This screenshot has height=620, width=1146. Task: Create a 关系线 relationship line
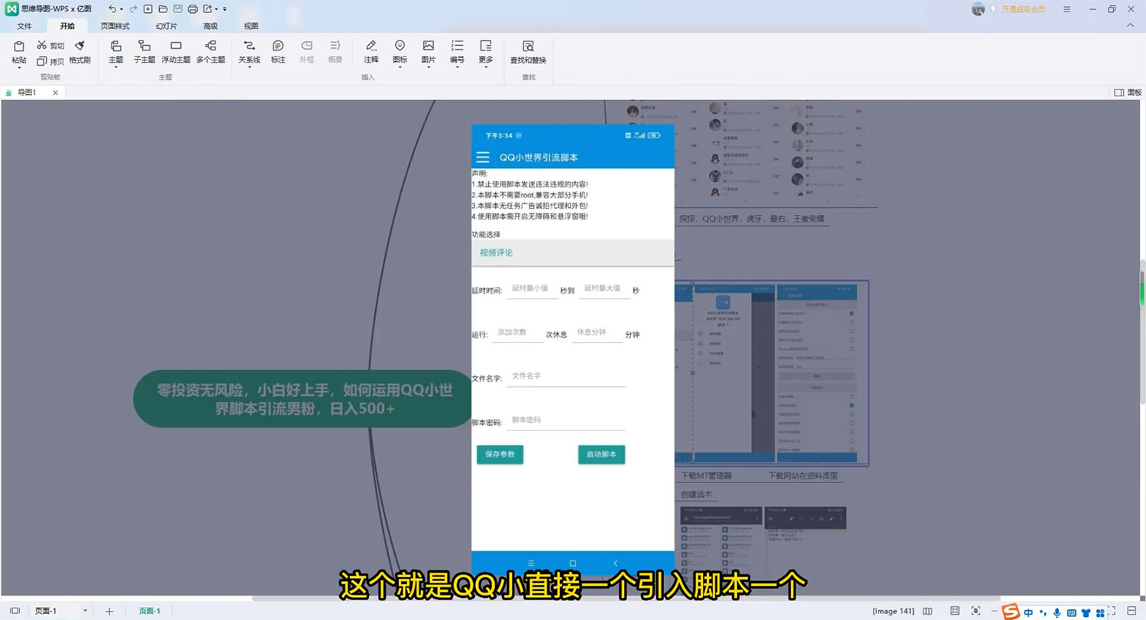click(x=248, y=52)
